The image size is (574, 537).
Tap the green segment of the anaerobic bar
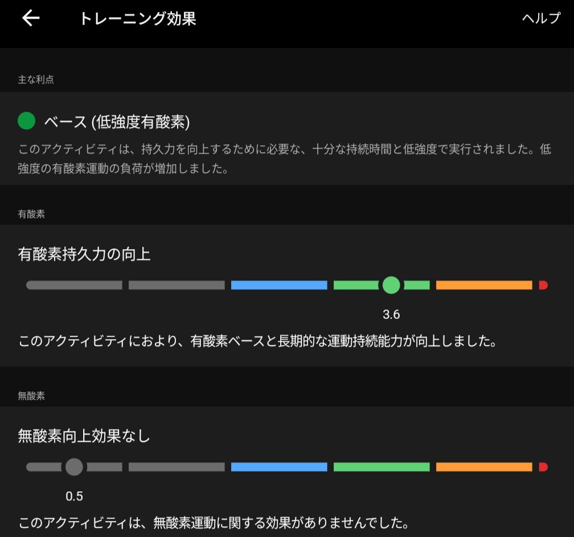coord(382,467)
